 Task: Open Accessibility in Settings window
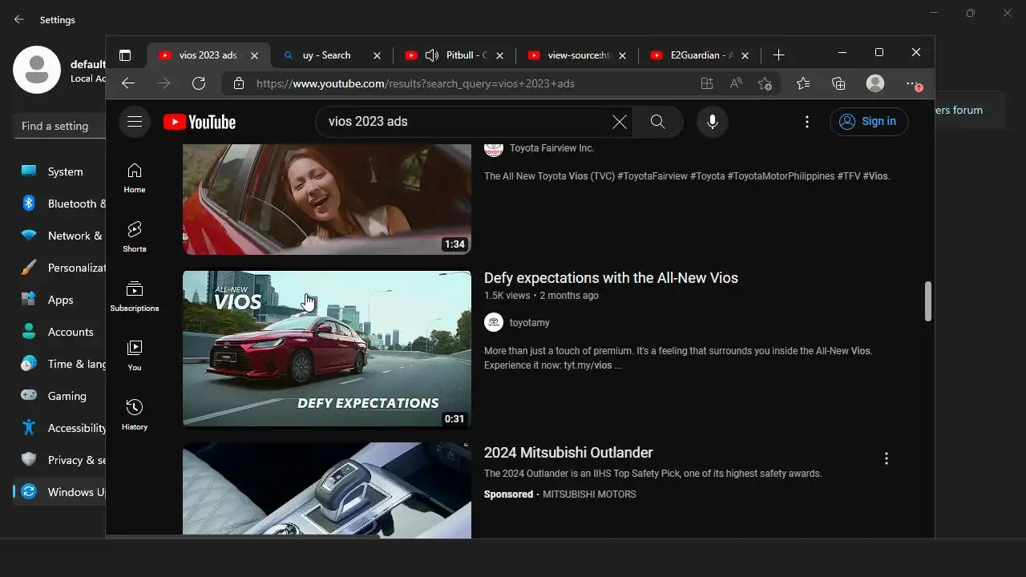[x=60, y=428]
